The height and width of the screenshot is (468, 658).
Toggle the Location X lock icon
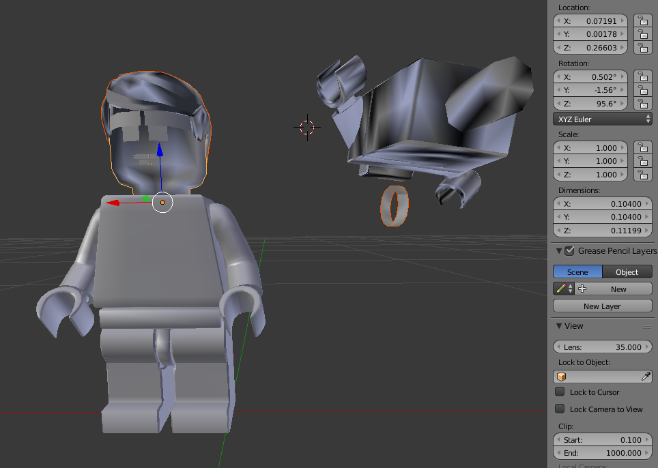(642, 20)
